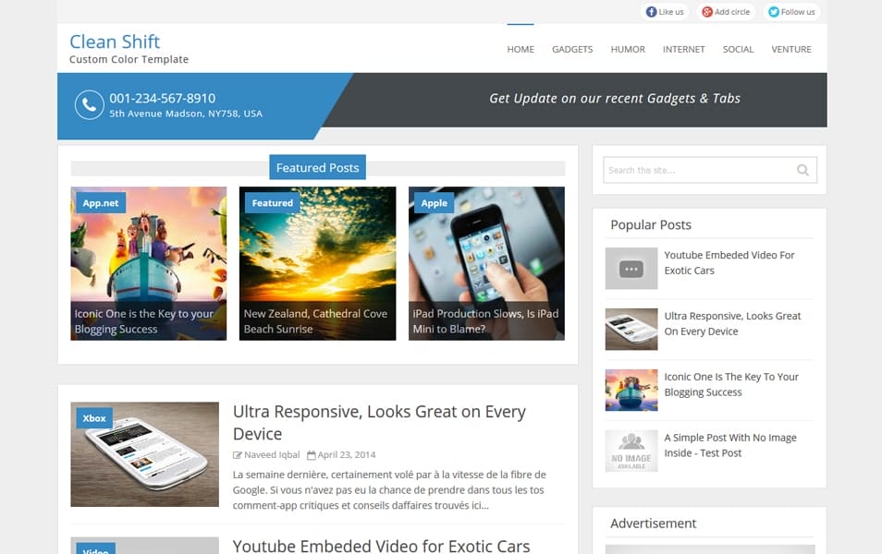This screenshot has height=554, width=882.
Task: Click the Clean Shift site logo
Action: tap(114, 42)
